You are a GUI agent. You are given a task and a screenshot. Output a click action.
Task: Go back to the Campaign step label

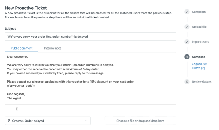(199, 12)
